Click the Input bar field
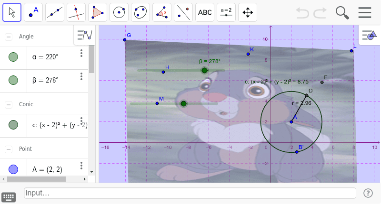This screenshot has width=381, height=204. click(190, 193)
